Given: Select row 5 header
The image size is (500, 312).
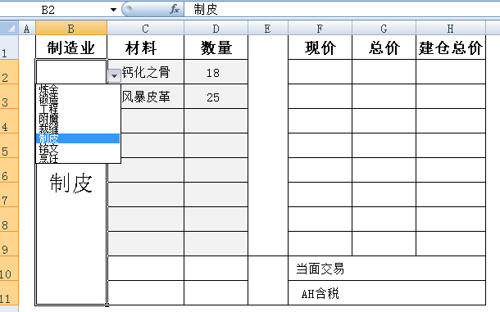Looking at the screenshot, I should coord(9,145).
